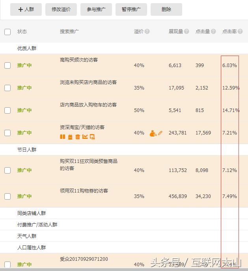Expand the 付费推广/活动人群 group
Image resolution: width=248 pixels, height=271 pixels.
tap(37, 224)
